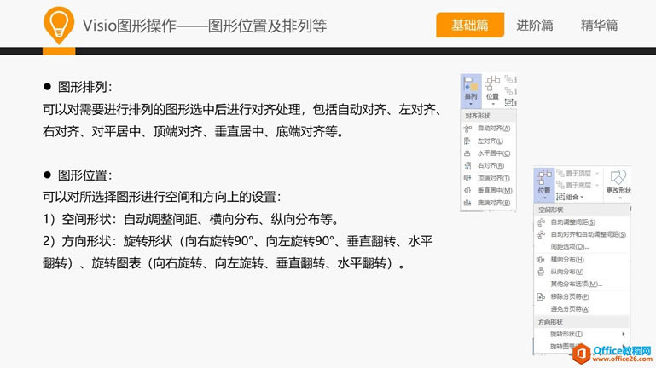Click the line starting 2）方向形状
This screenshot has width=656, height=368.
(x=238, y=241)
